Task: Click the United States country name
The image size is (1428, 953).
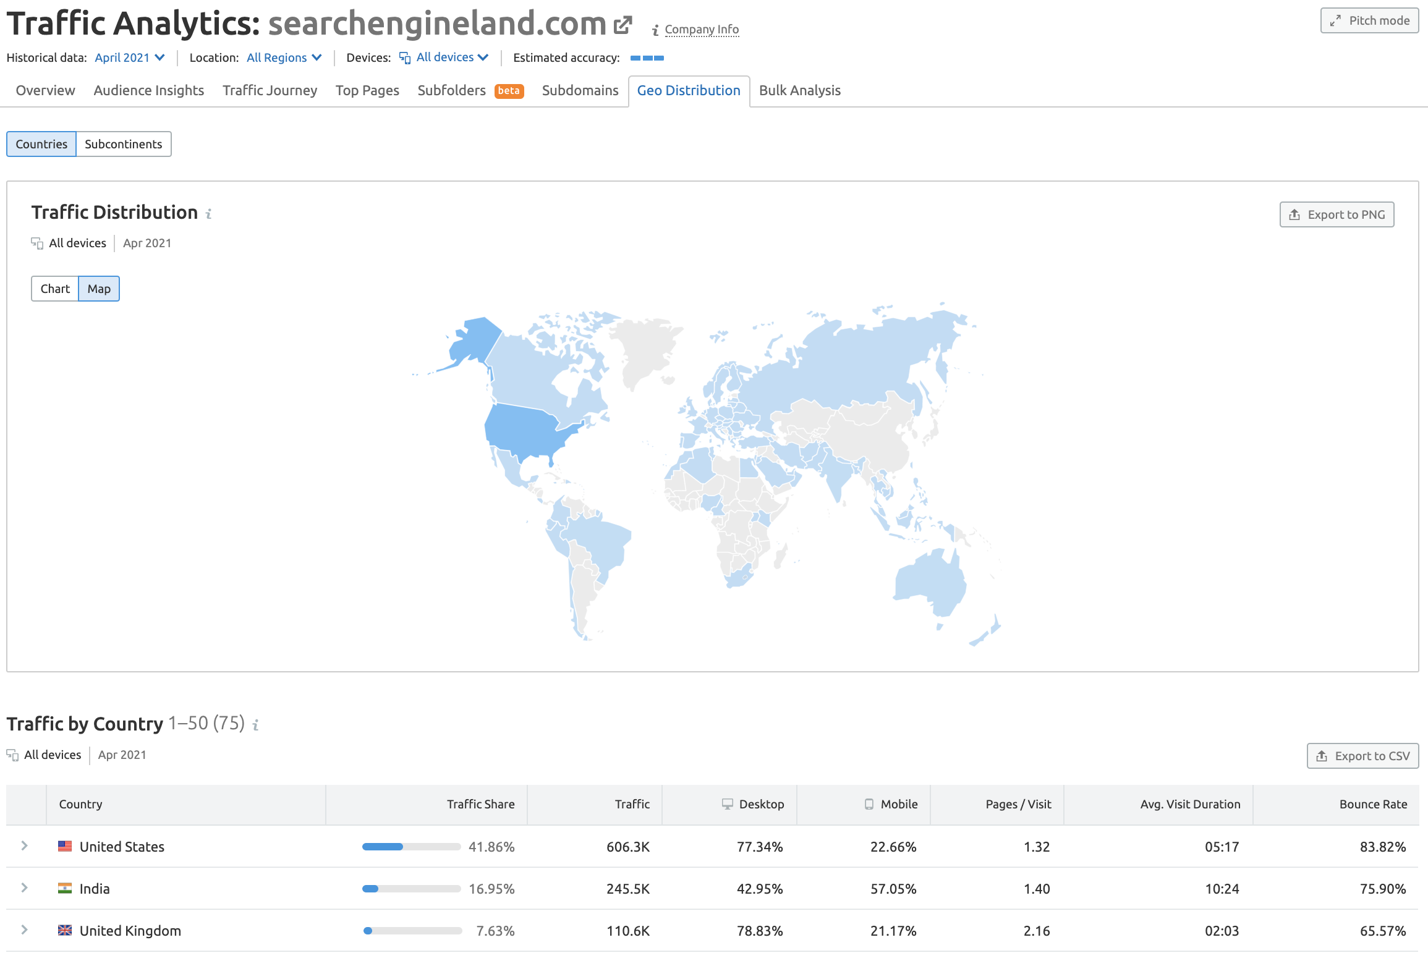Action: tap(122, 847)
